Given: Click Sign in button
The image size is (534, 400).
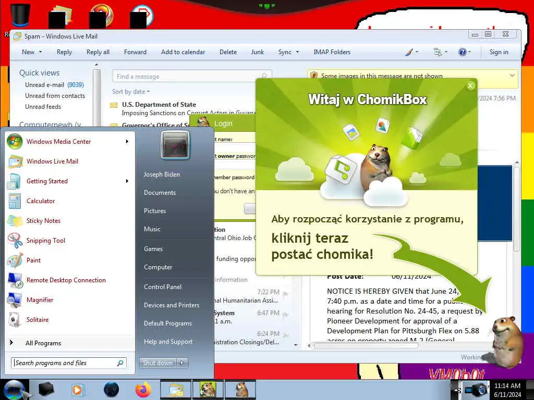Looking at the screenshot, I should coord(499,52).
